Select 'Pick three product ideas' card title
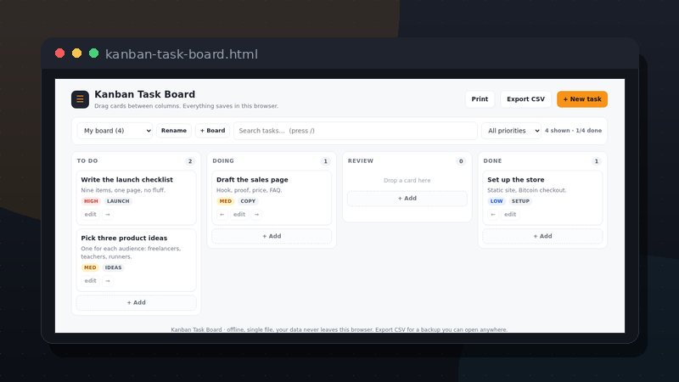Image resolution: width=679 pixels, height=382 pixels. click(124, 238)
